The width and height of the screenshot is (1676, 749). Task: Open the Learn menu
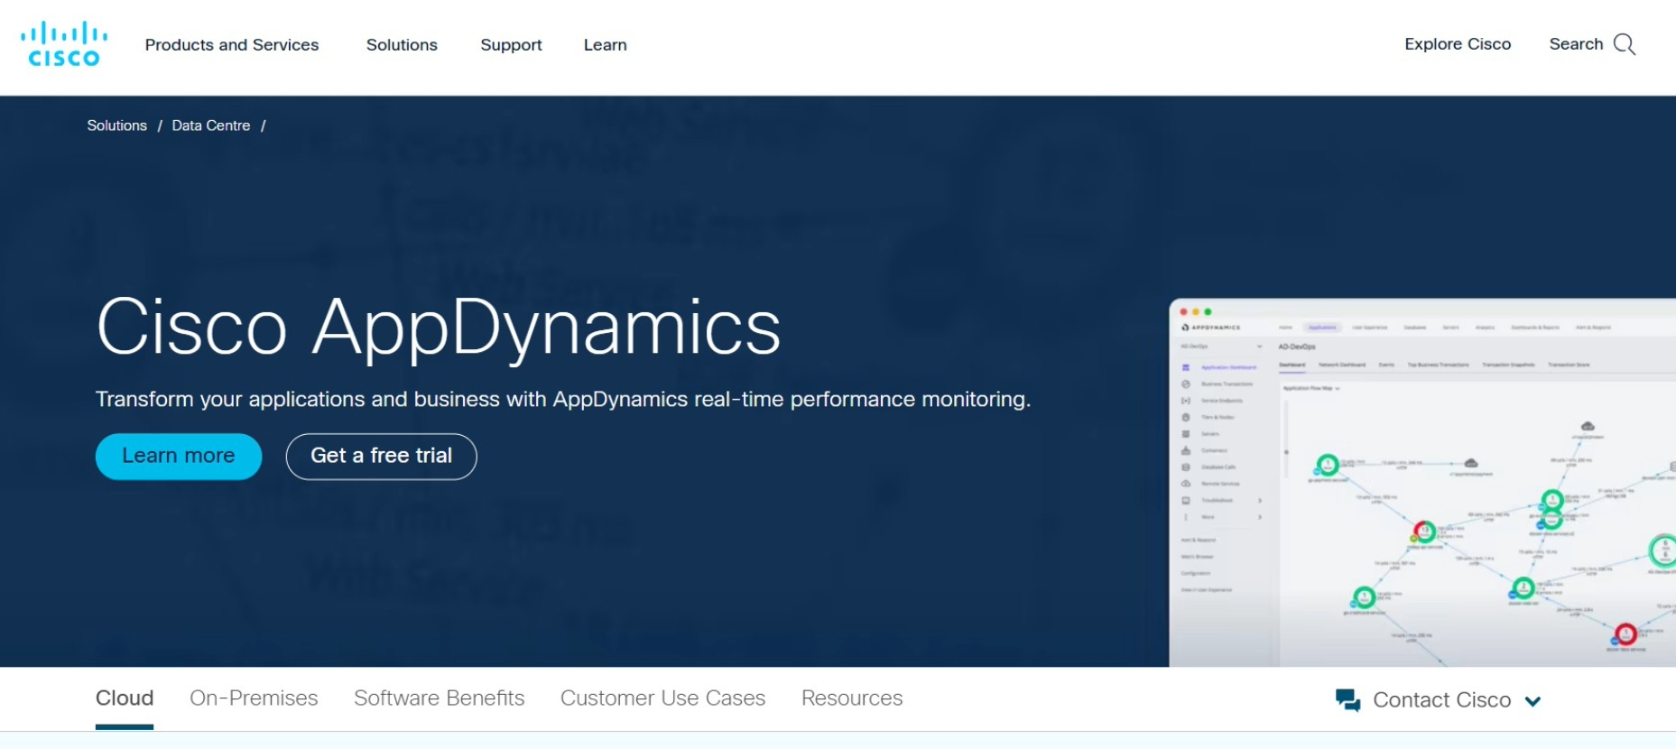click(605, 45)
